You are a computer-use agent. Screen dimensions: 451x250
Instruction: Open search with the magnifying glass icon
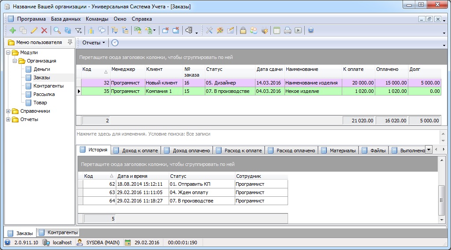click(57, 30)
